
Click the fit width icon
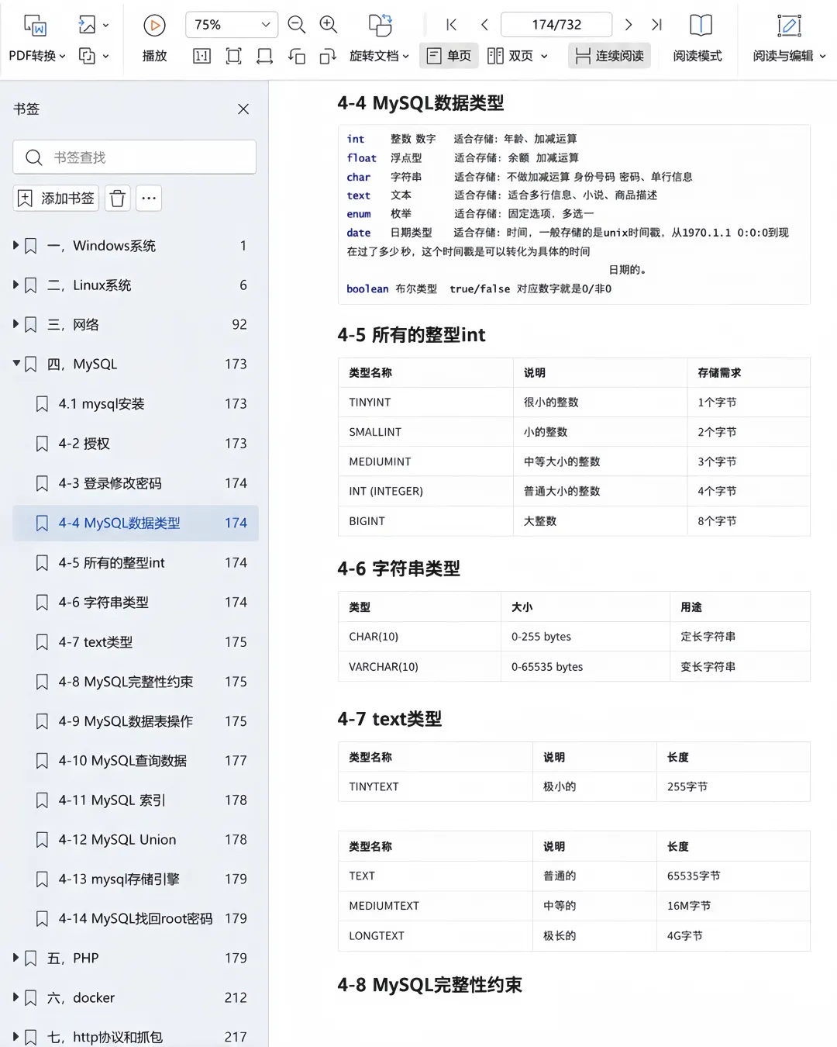pyautogui.click(x=264, y=56)
